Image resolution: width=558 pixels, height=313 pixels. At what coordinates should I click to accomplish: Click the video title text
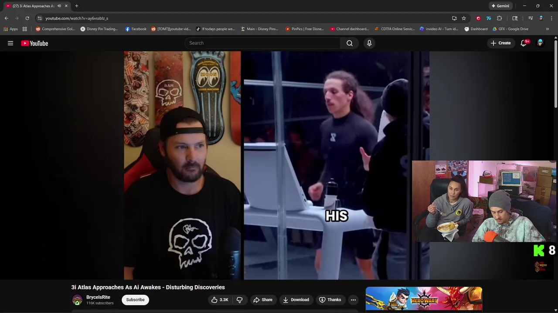[x=148, y=287]
